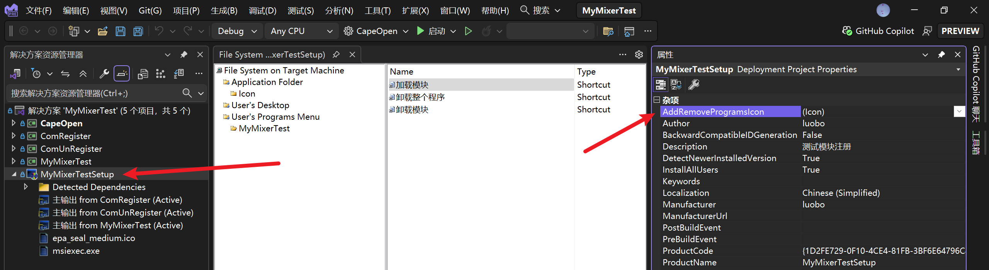Toggle auto-hide pin on Properties panel
Screen dimensions: 989x270
[941, 54]
